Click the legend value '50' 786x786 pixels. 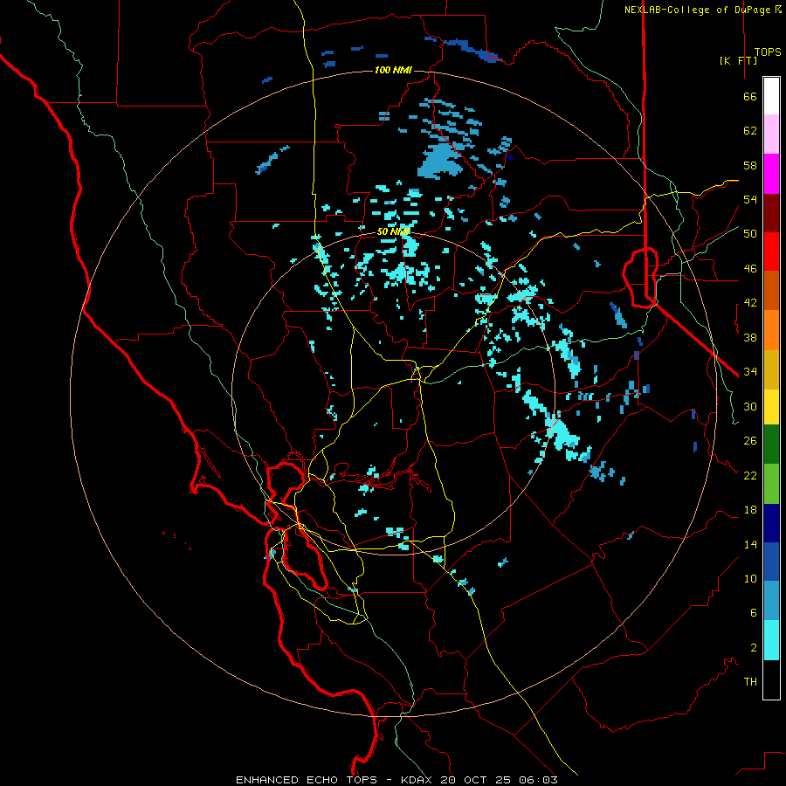pos(750,234)
